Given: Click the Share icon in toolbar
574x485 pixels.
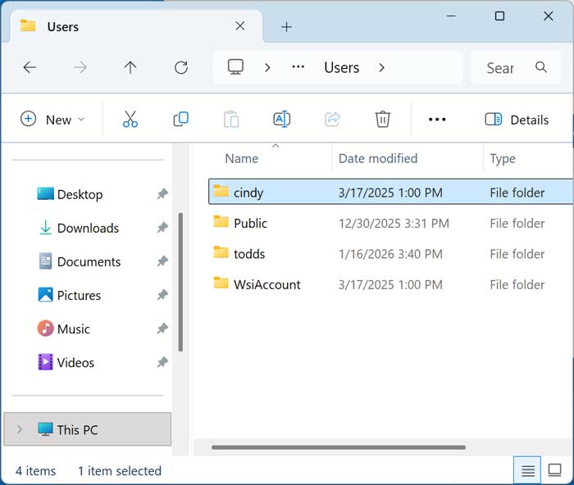Looking at the screenshot, I should pos(332,120).
